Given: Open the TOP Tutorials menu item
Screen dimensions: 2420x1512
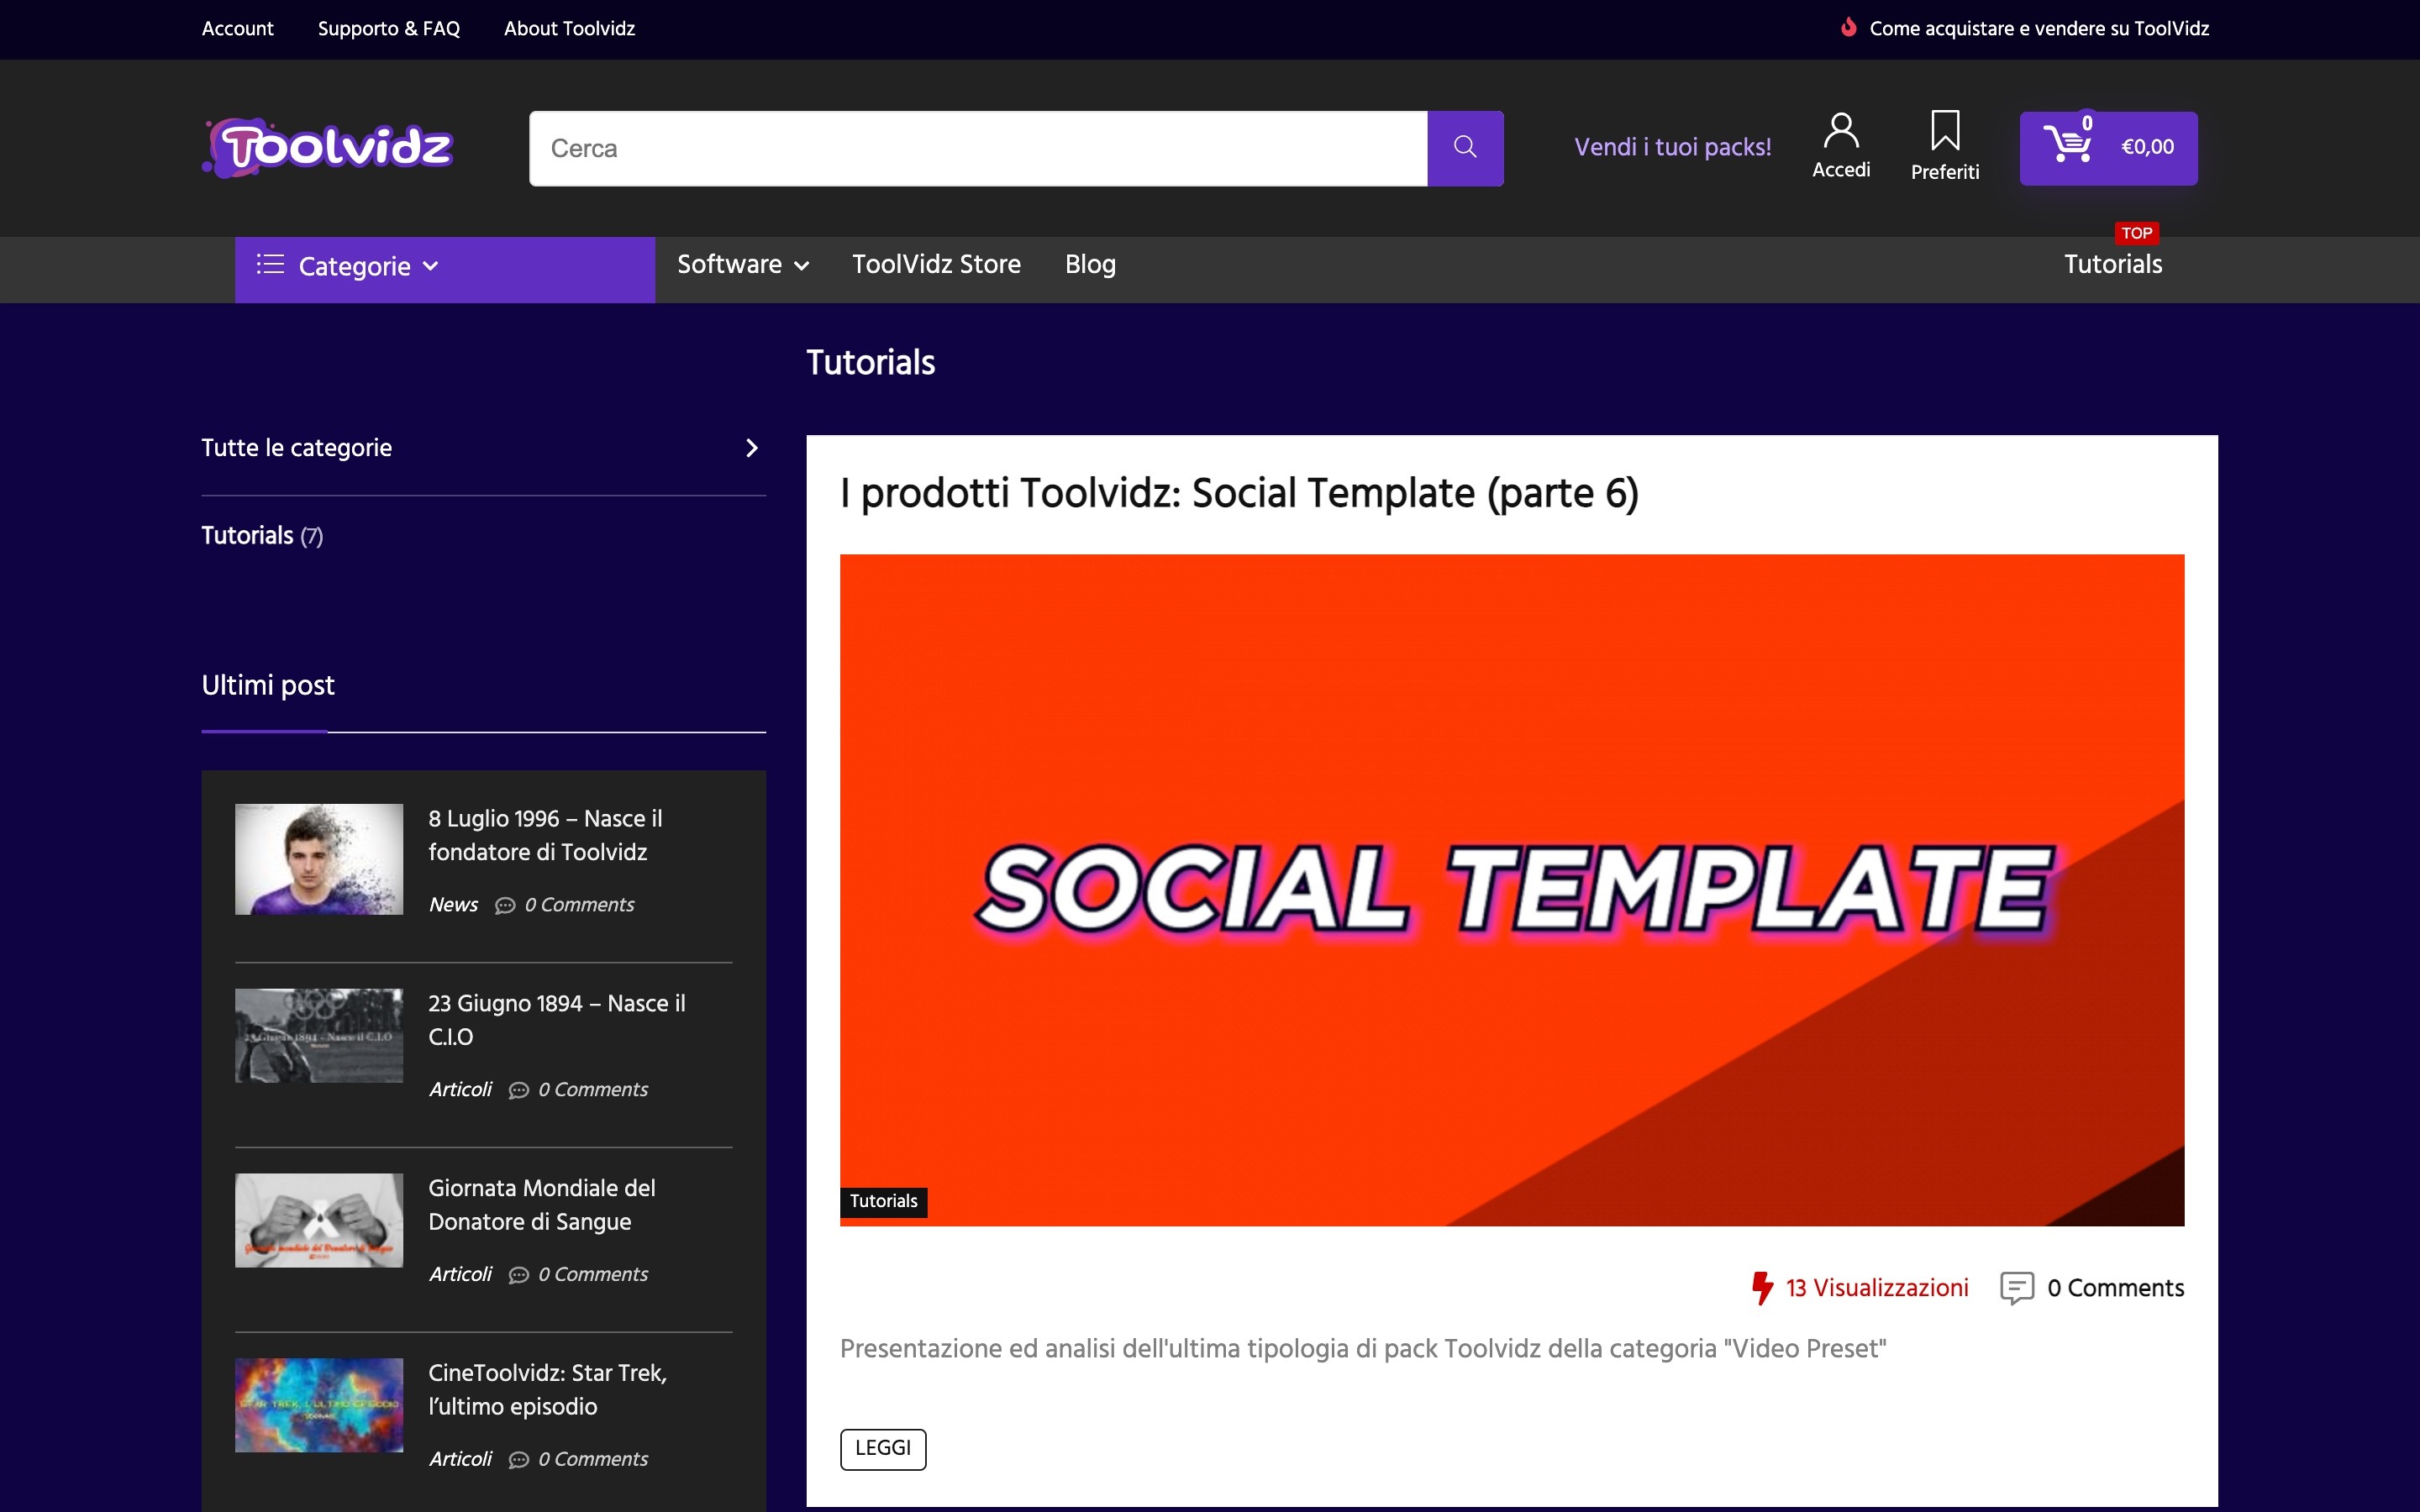Looking at the screenshot, I should 2112,264.
